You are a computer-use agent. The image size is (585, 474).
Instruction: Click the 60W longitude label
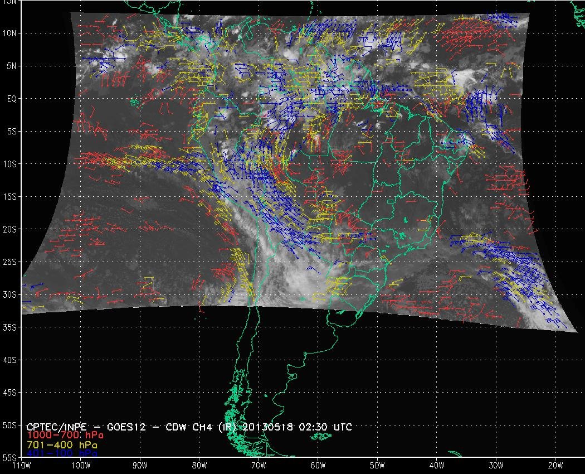click(x=318, y=466)
